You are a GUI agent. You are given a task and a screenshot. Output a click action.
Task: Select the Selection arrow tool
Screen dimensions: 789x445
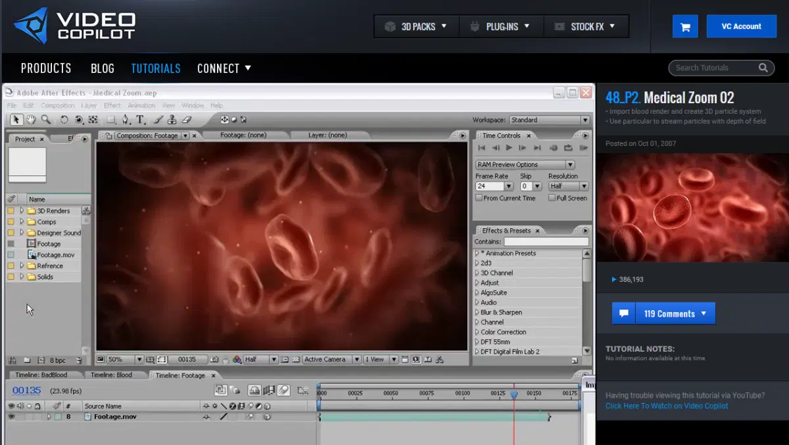click(16, 120)
